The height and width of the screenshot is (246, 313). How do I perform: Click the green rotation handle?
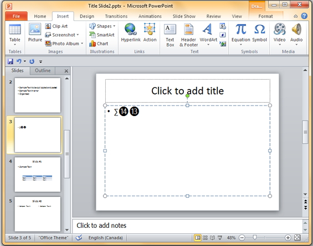[187, 96]
